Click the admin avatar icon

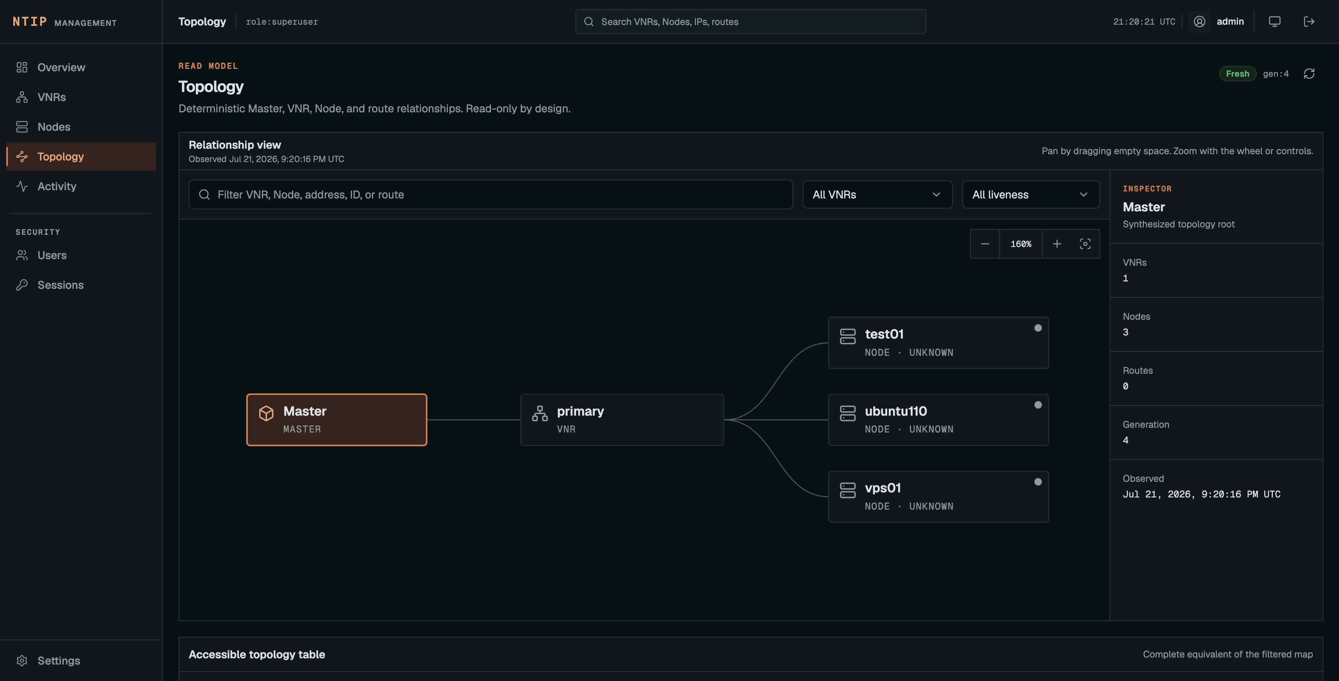point(1200,22)
